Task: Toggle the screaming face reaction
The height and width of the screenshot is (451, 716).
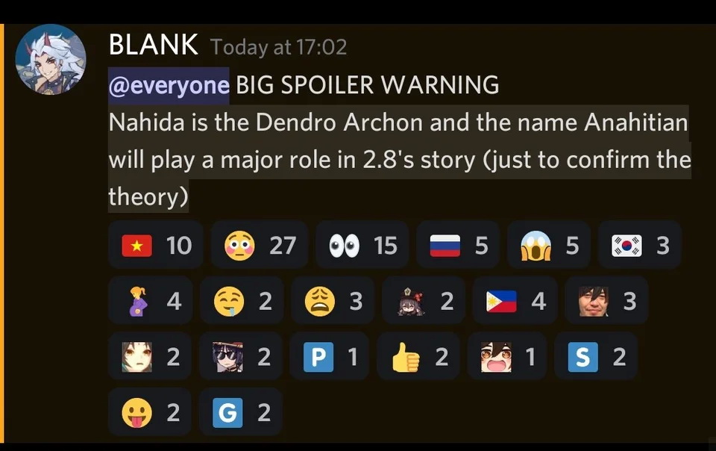Action: [549, 245]
